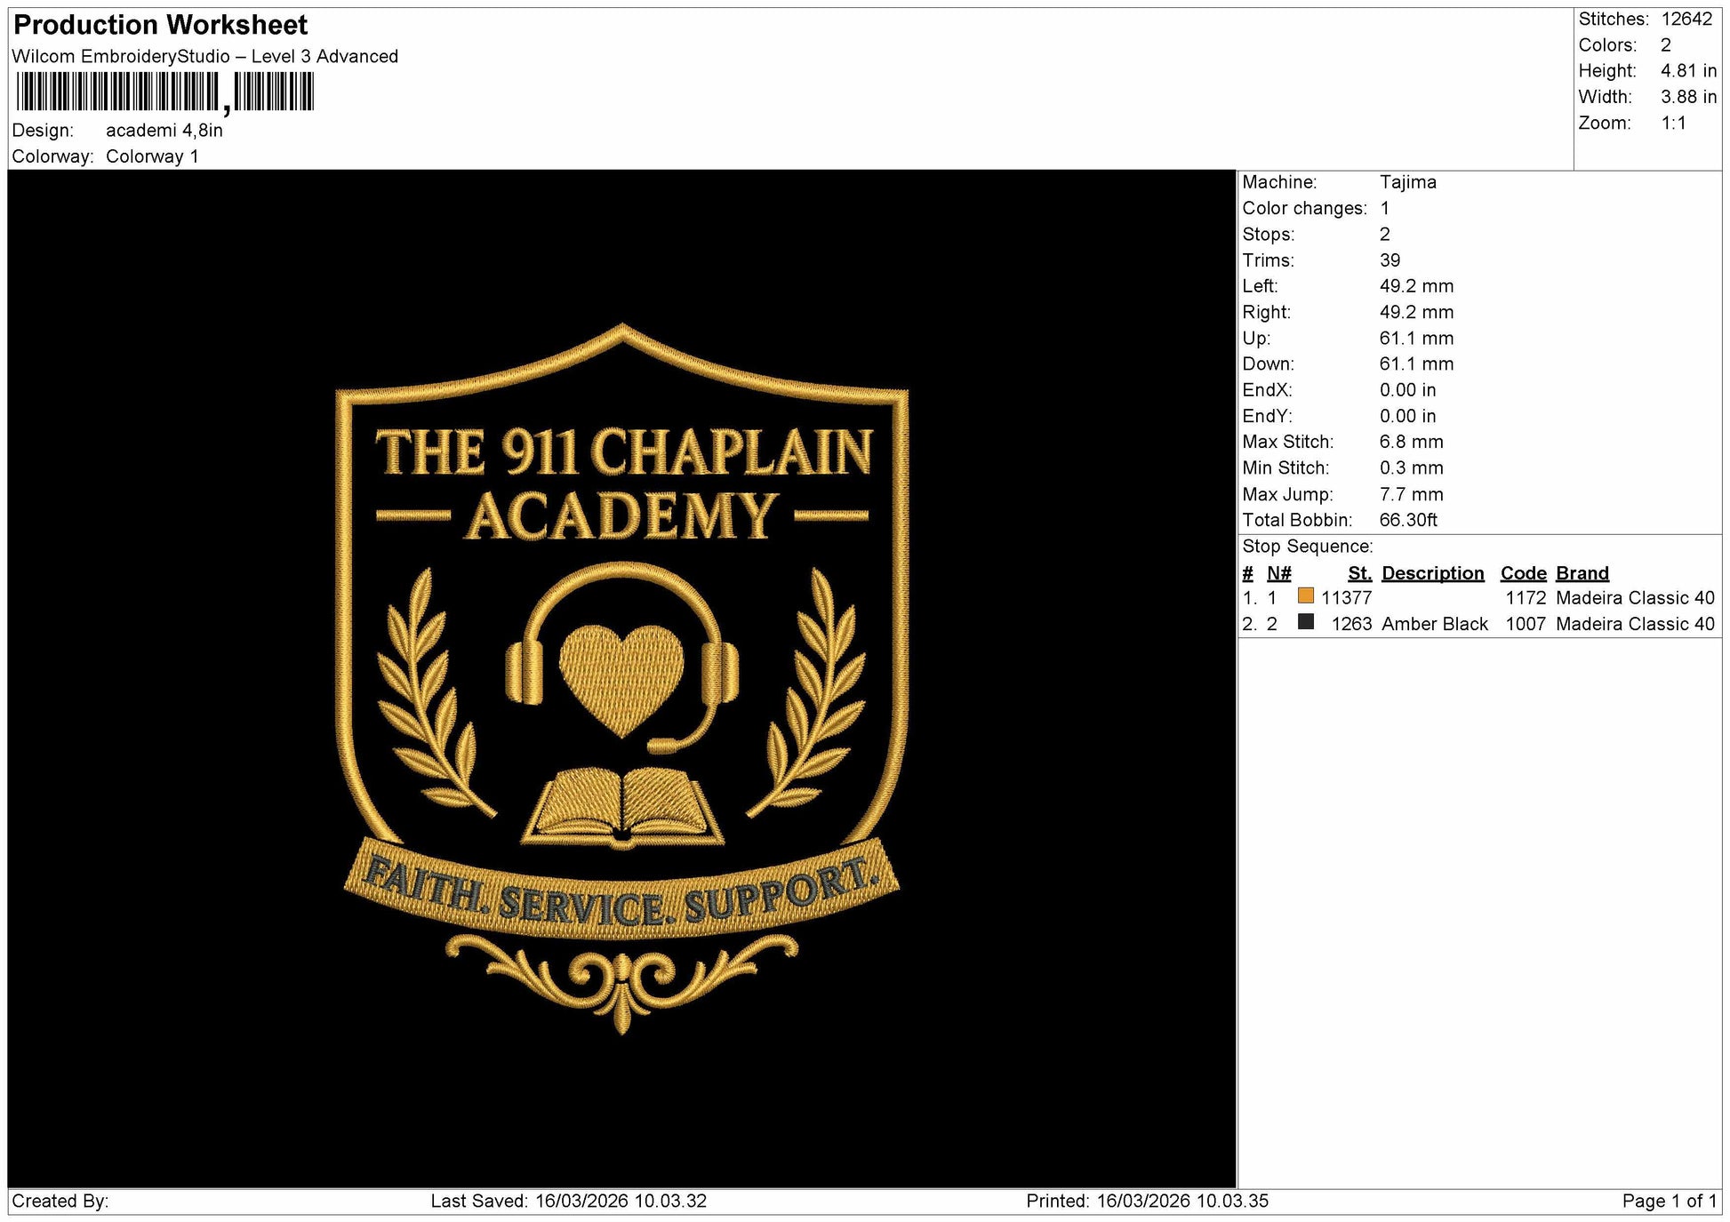Click the "Colorway 1" value
1730x1222 pixels.
(x=152, y=156)
